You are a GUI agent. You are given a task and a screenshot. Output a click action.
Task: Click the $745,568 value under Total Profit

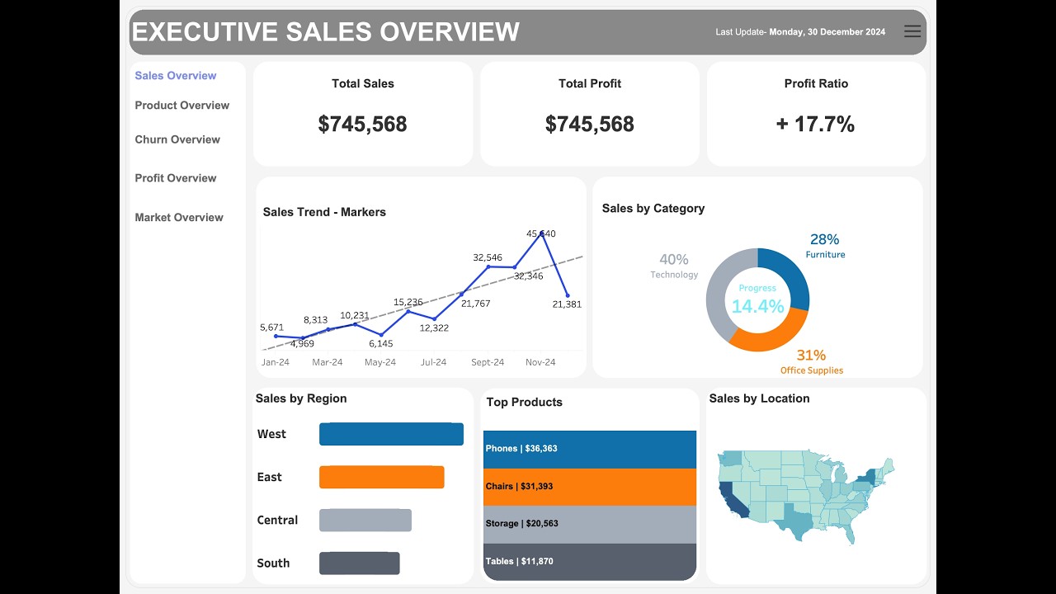coord(590,124)
